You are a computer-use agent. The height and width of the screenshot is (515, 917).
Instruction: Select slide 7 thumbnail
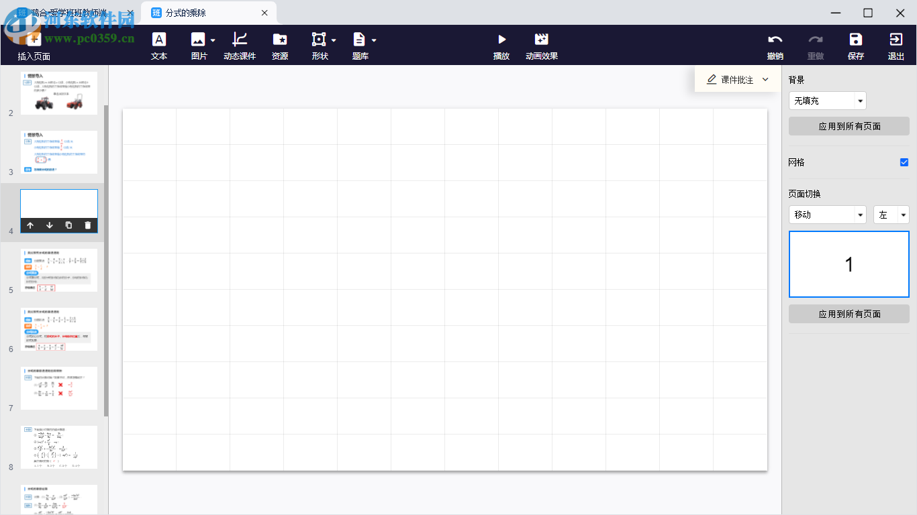coord(59,388)
